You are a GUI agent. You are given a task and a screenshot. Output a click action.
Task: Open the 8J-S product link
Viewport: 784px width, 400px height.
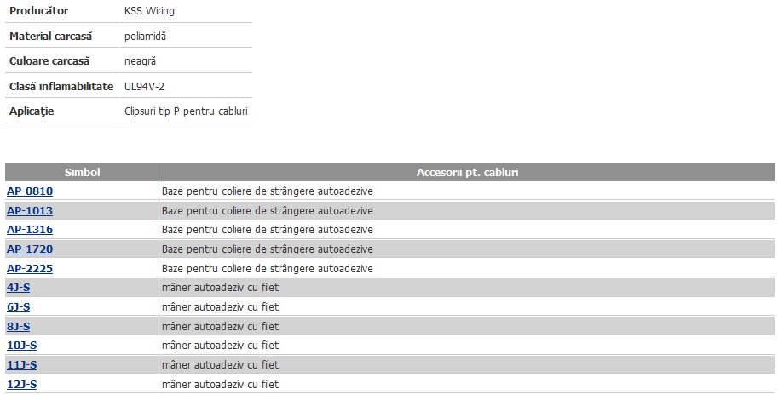click(19, 327)
